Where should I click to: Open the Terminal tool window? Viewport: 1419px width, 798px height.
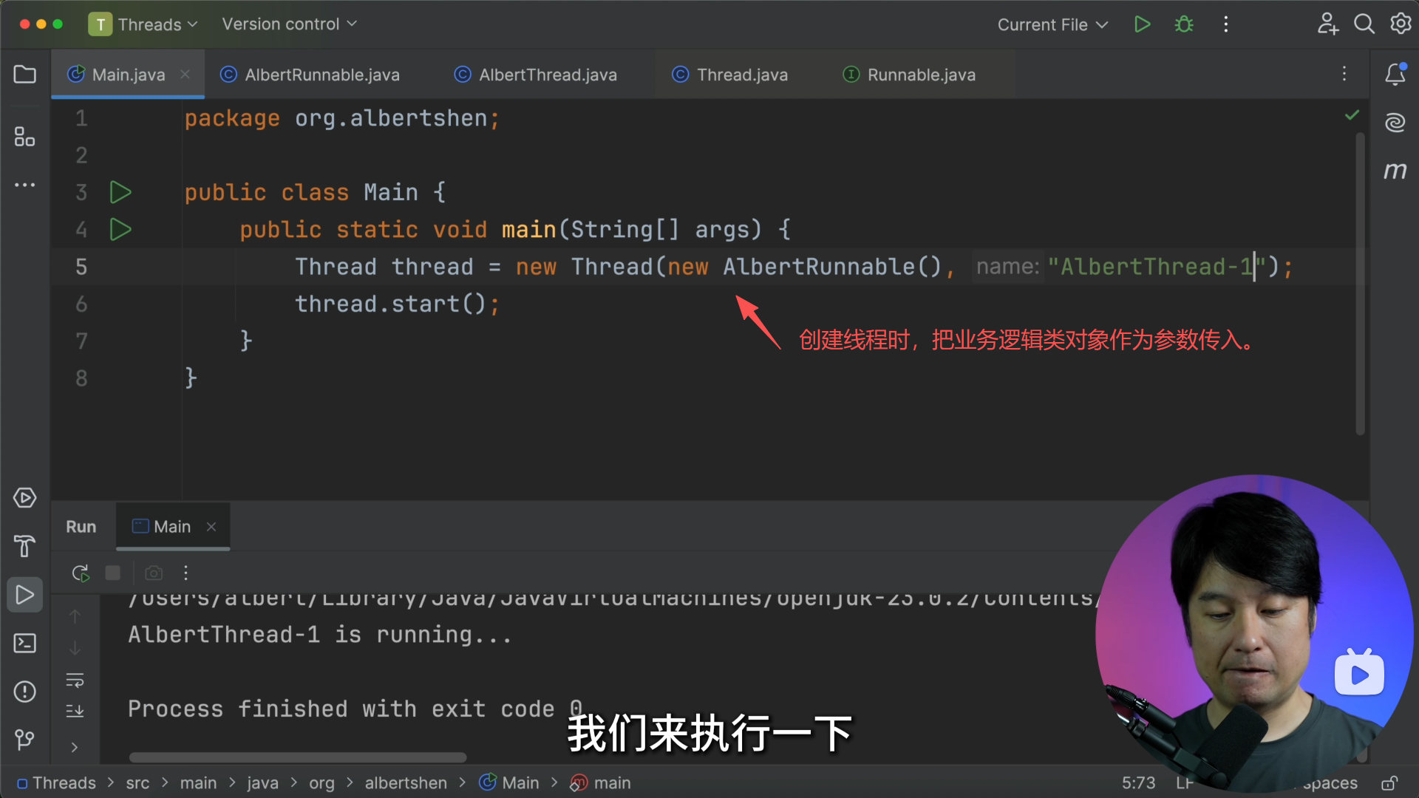click(x=24, y=643)
